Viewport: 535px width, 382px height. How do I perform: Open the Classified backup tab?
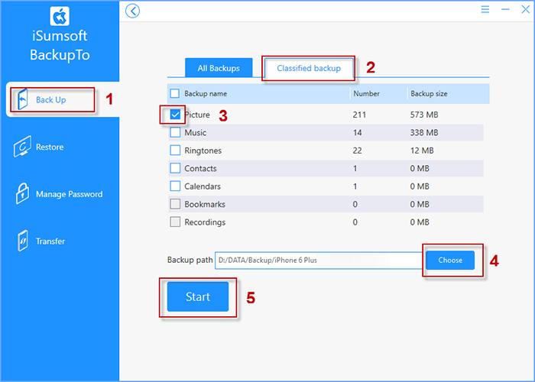click(309, 68)
